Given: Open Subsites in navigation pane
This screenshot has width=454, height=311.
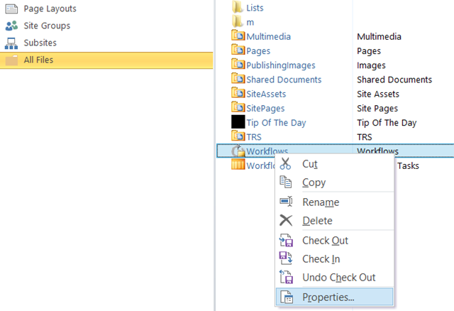Looking at the screenshot, I should tap(40, 43).
